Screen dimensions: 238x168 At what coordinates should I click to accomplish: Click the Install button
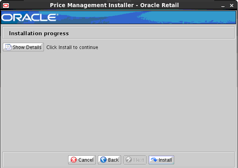[x=161, y=160]
